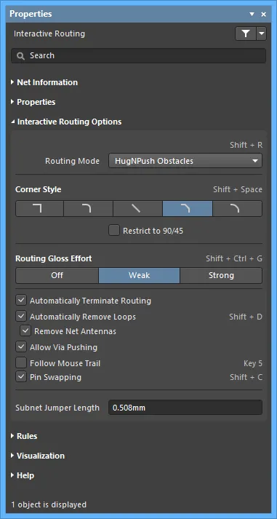Set Routing Gloss Effort to Strong
Image resolution: width=277 pixels, height=519 pixels.
coord(221,275)
